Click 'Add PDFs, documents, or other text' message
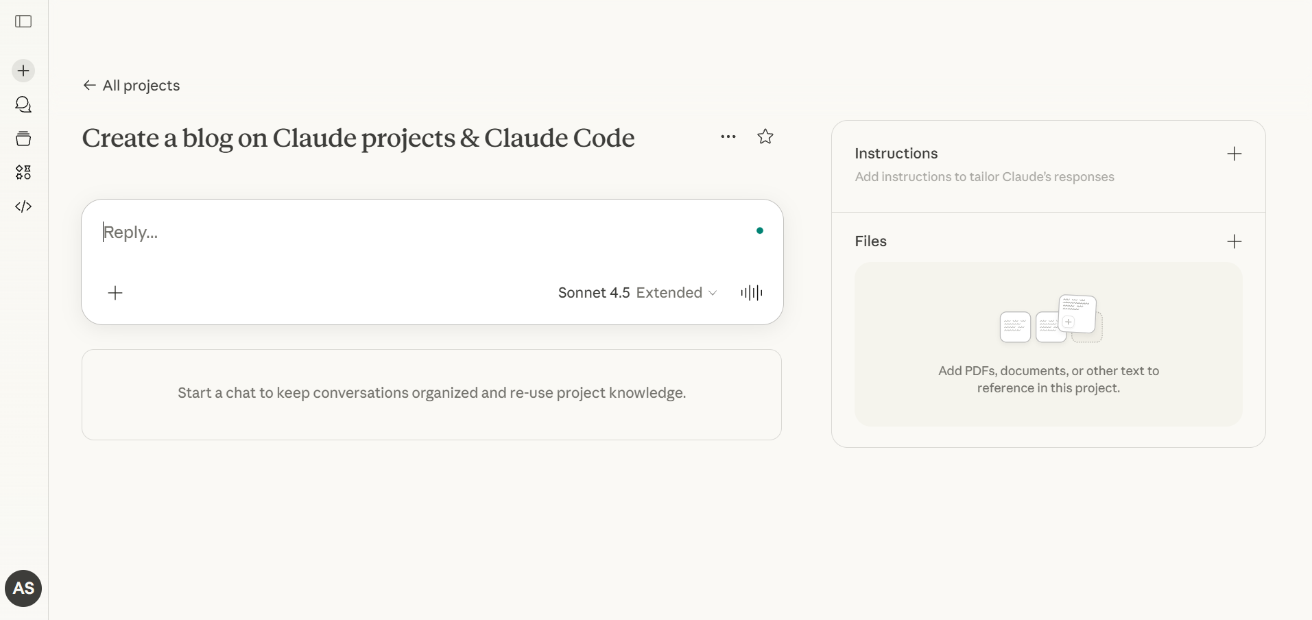This screenshot has height=620, width=1312. (1049, 379)
